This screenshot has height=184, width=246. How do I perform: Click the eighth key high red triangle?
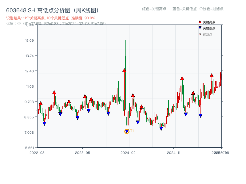[x=141, y=107]
